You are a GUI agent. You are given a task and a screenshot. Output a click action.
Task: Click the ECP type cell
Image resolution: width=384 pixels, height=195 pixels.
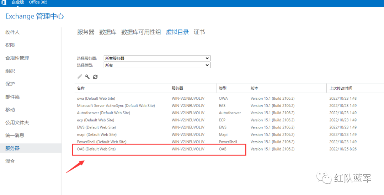point(222,120)
